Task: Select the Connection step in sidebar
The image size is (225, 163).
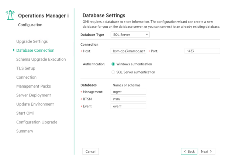Action: click(x=26, y=77)
